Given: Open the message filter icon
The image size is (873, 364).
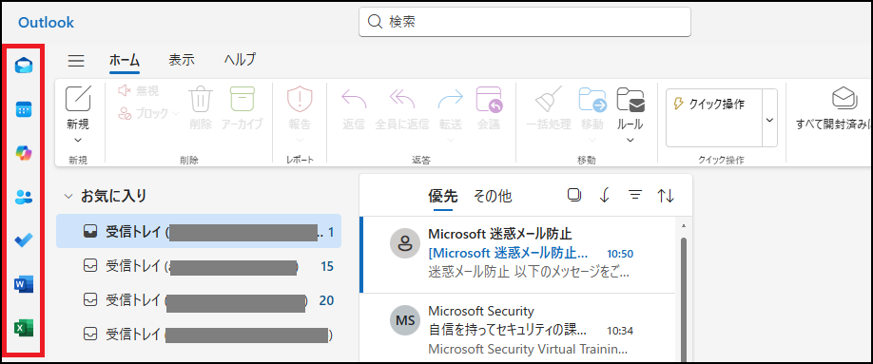Looking at the screenshot, I should [634, 195].
